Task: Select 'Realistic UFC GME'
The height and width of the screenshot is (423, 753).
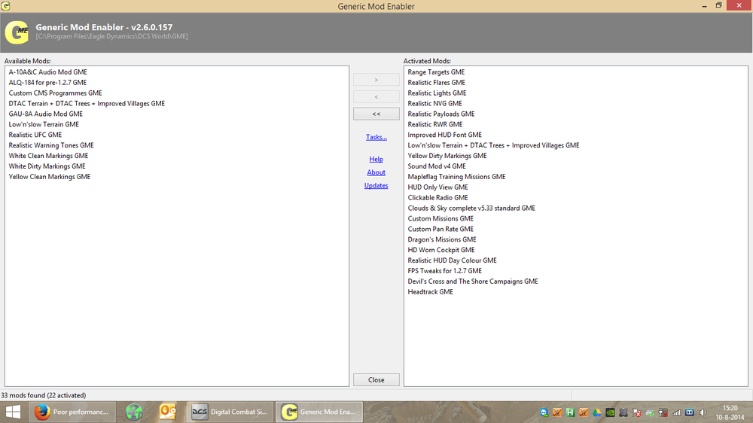Action: point(35,135)
